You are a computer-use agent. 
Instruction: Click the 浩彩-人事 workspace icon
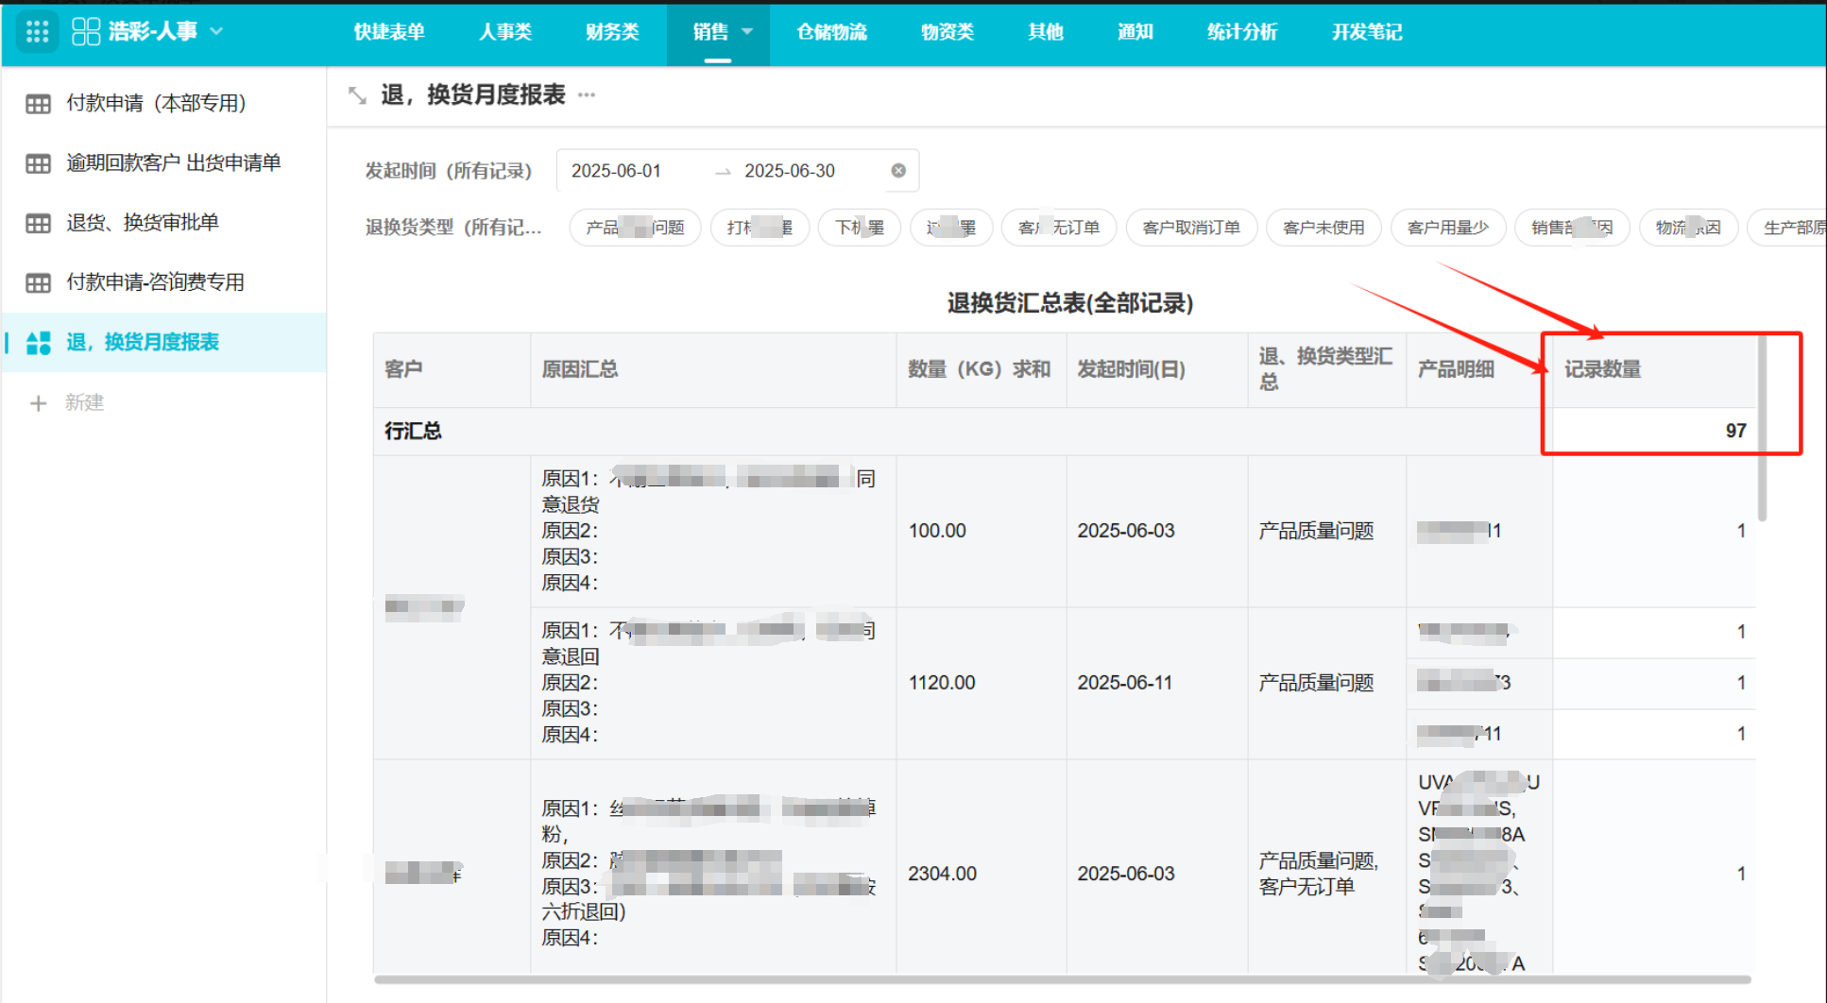tap(86, 32)
